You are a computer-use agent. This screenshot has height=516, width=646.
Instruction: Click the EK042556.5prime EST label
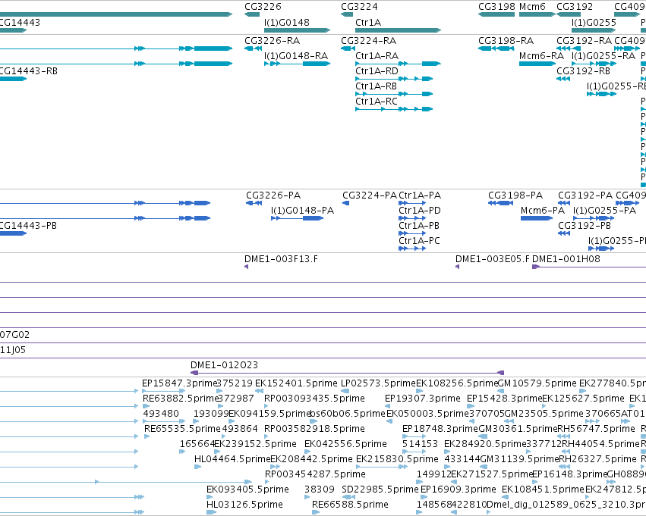(345, 443)
